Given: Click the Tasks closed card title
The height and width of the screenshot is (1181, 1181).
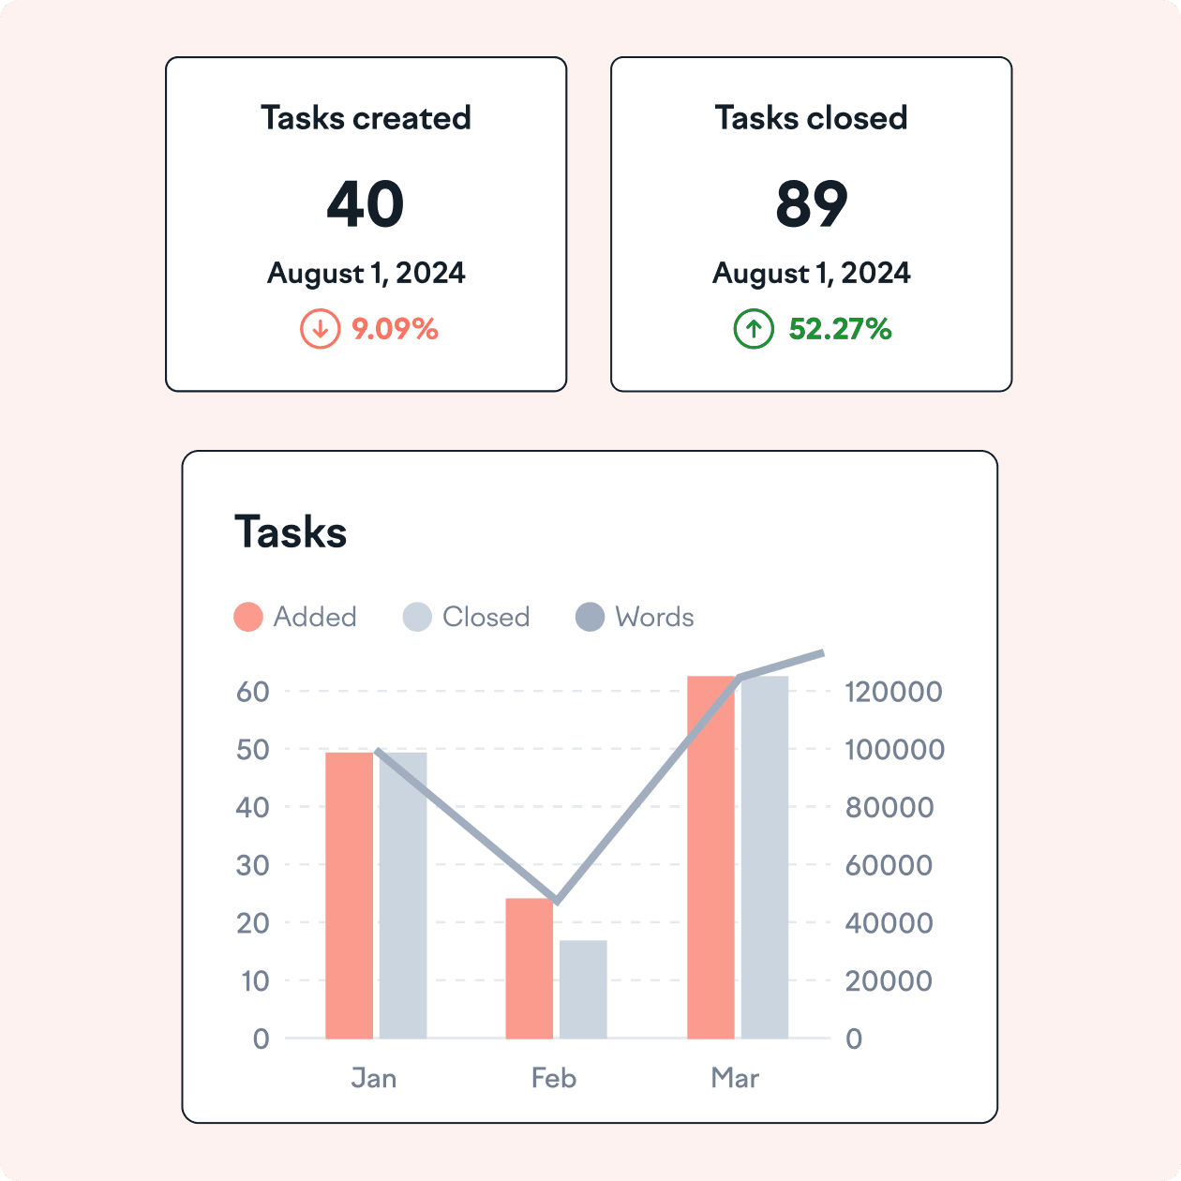Looking at the screenshot, I should (x=811, y=118).
